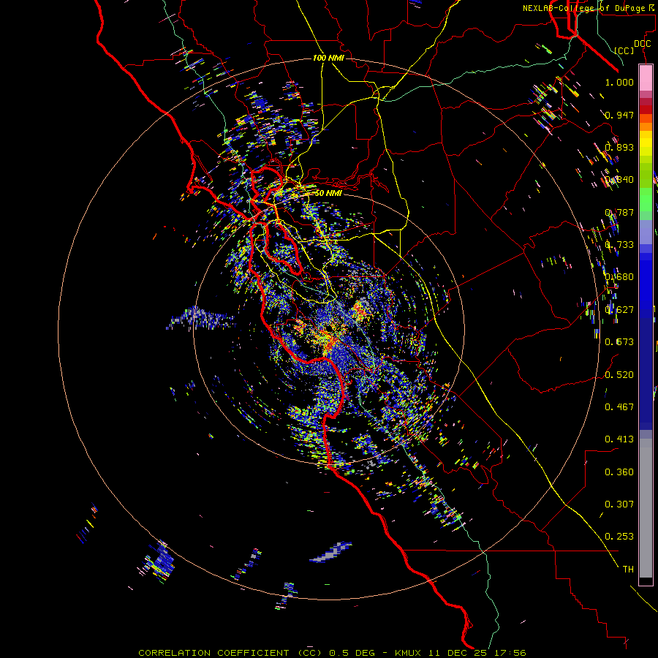Click the "11 DEC 25" date in caption

(457, 653)
